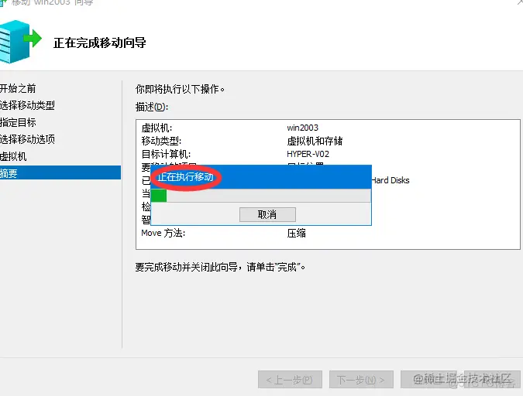This screenshot has width=523, height=396.
Task: Select 虚拟机 wizard step
Action: [x=13, y=156]
